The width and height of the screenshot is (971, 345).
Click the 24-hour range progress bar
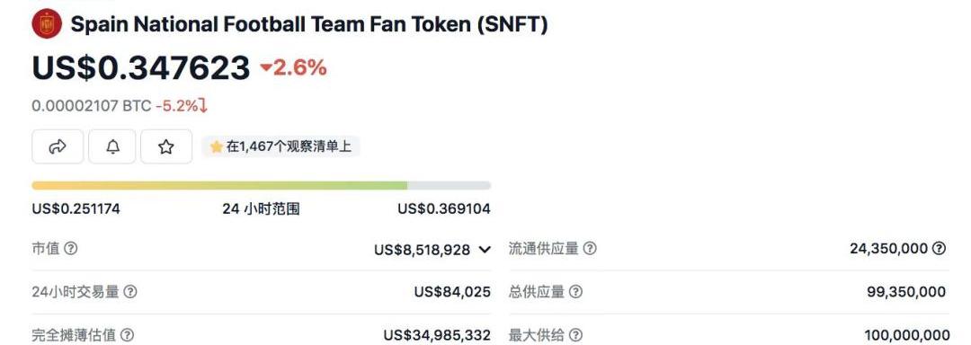pos(262,185)
